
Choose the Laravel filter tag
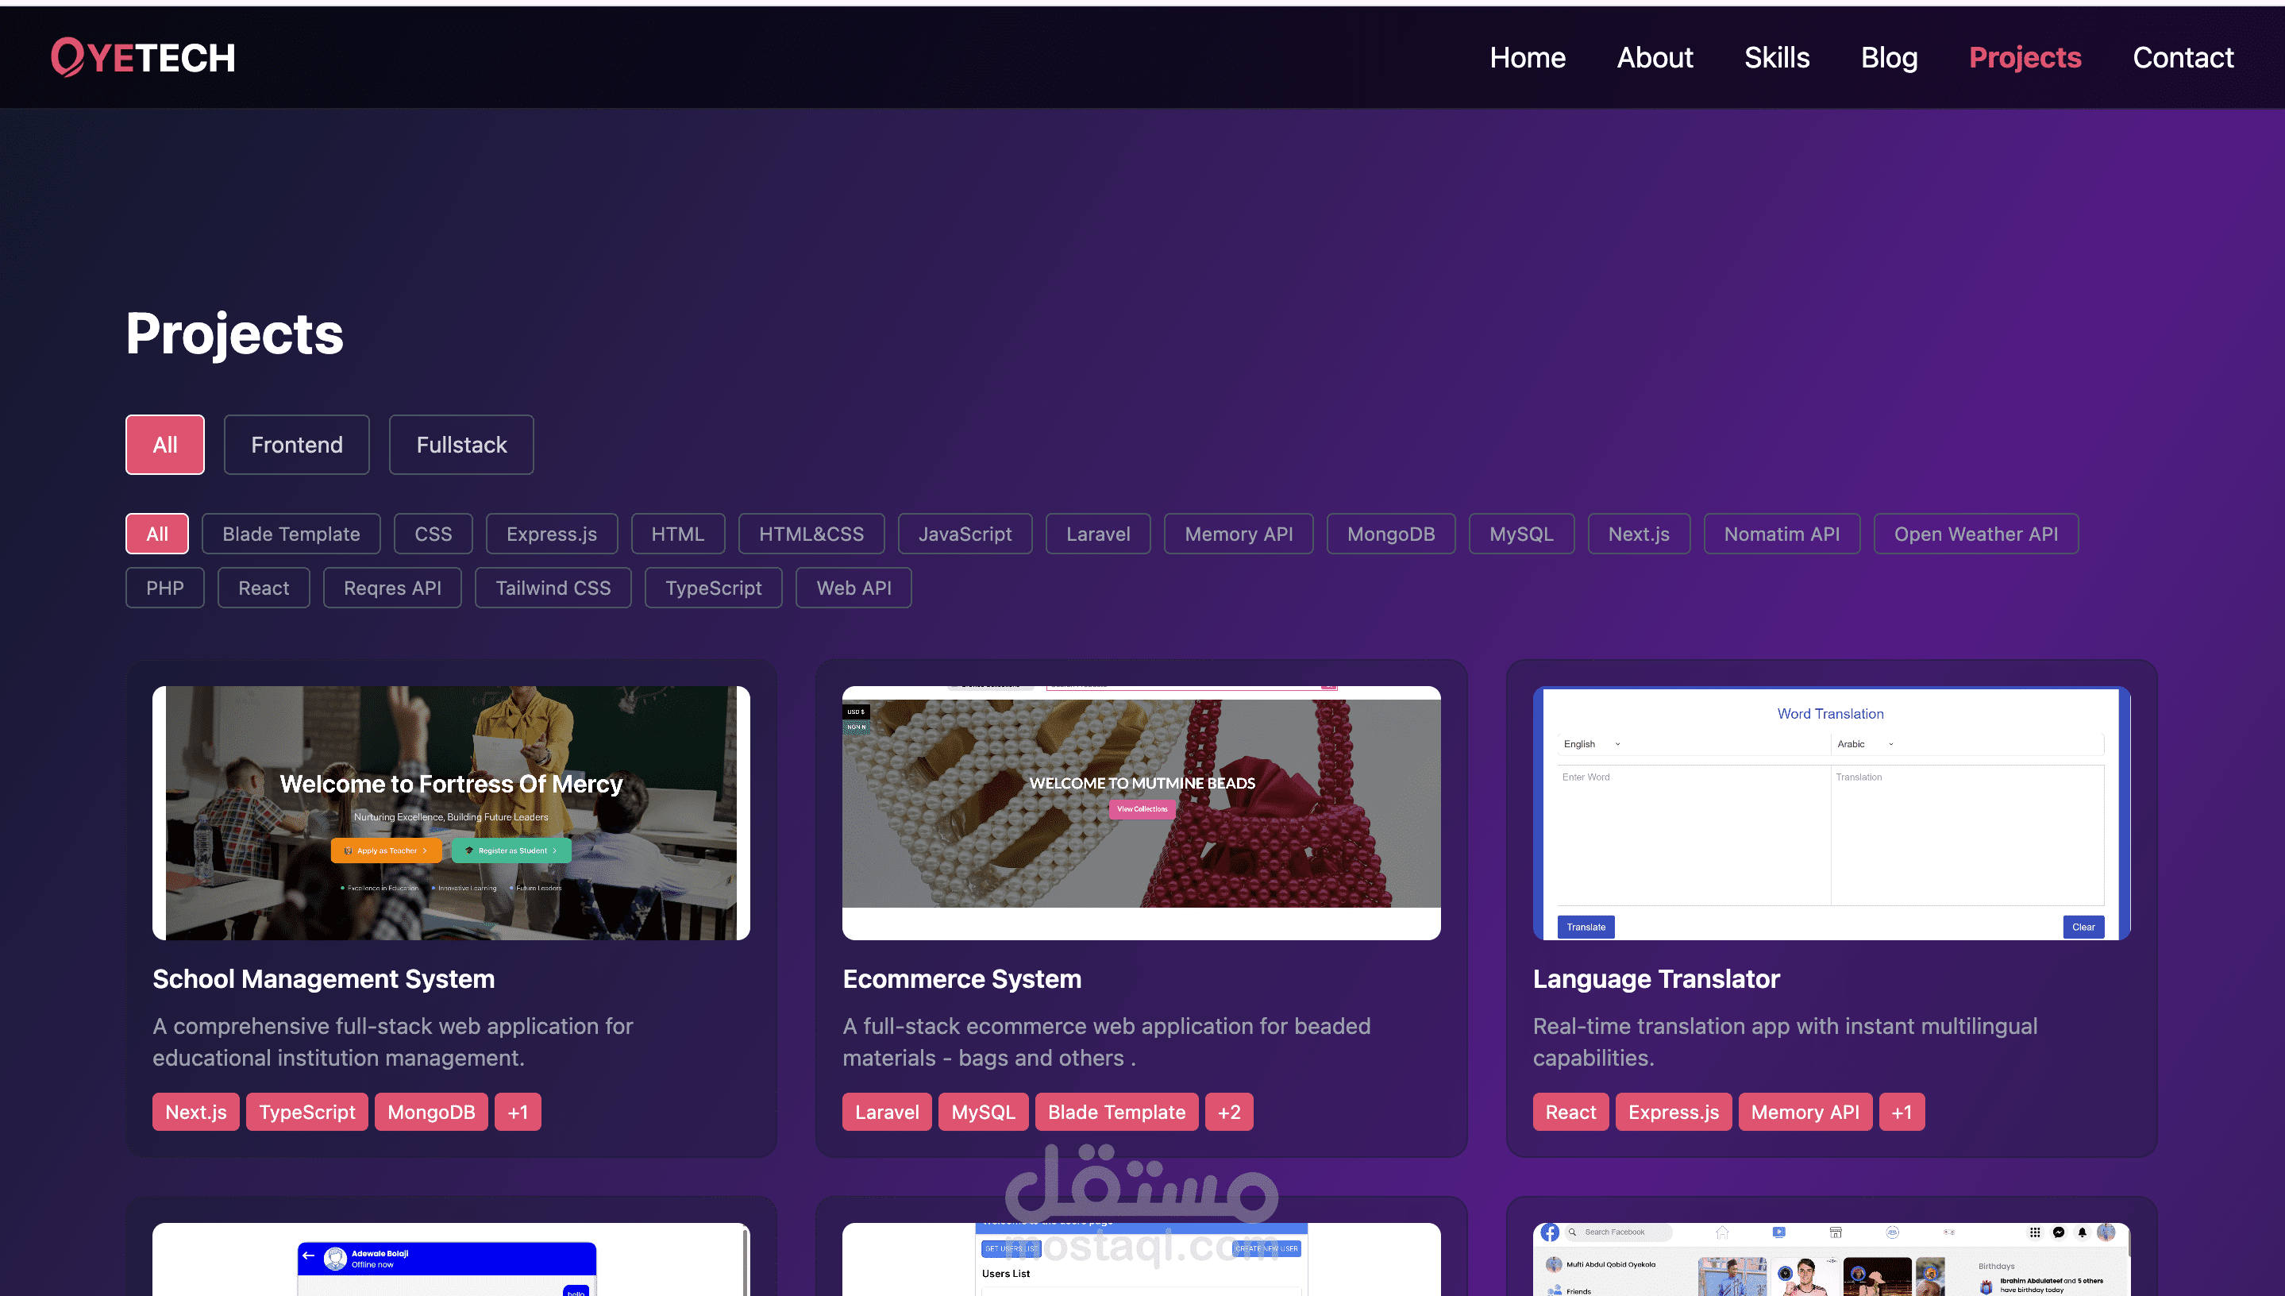tap(1097, 534)
